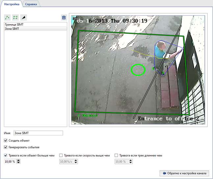Open the "Настройка" tab

[x=12, y=4]
